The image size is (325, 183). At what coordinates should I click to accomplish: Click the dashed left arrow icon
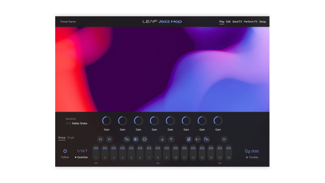[198, 139]
